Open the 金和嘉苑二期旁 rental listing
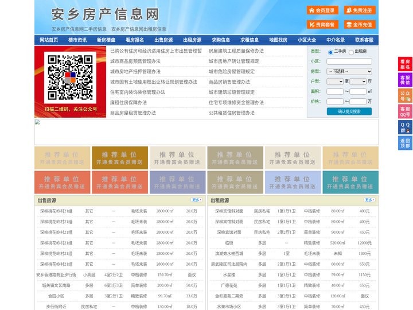This screenshot has width=413, height=310. point(229,296)
